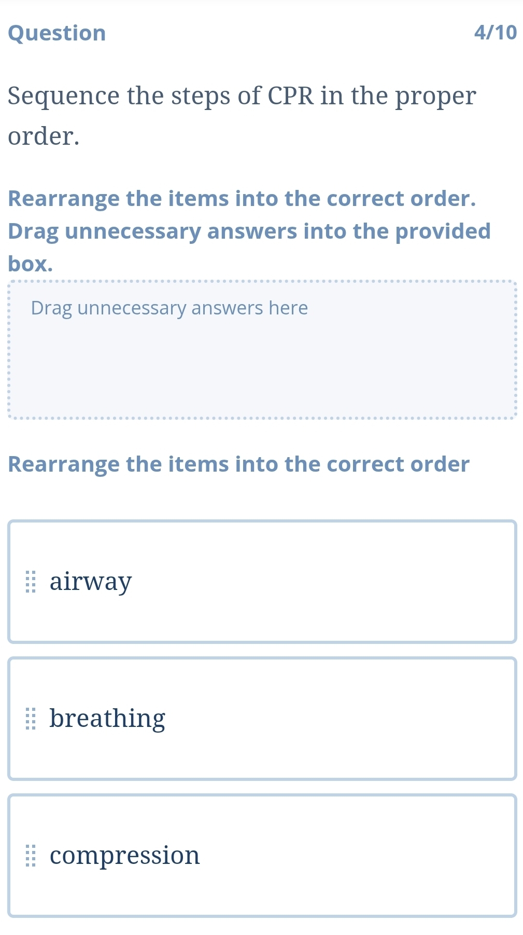
Task: Click the 'Sequence the steps of CPR' question text
Action: (242, 97)
